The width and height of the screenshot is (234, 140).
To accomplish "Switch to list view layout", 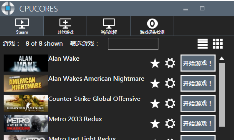I will coord(202,43).
